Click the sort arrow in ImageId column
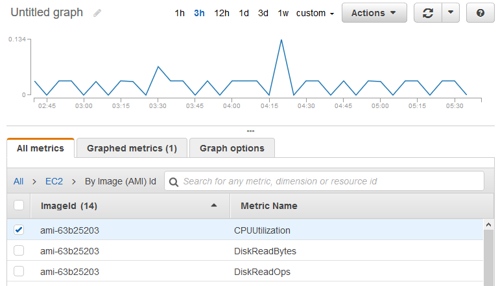The image size is (498, 286). coord(214,206)
